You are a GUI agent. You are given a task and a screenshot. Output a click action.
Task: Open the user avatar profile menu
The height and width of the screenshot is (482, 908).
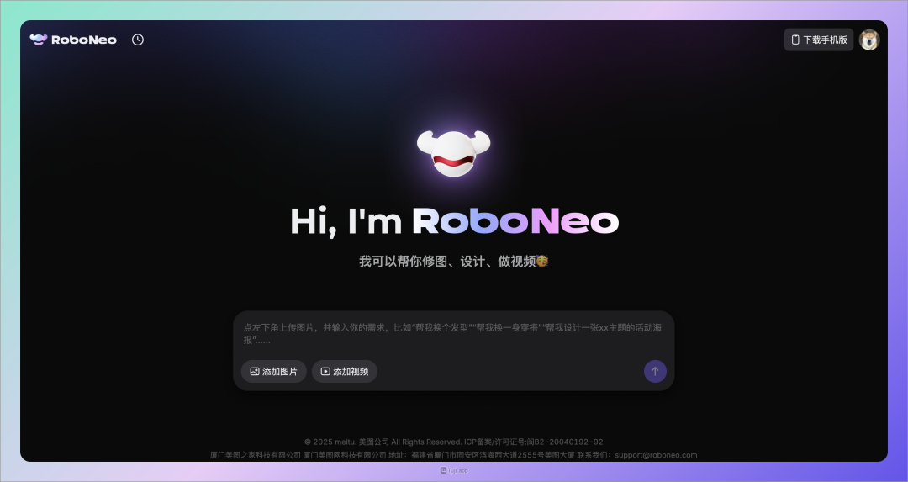click(x=869, y=40)
